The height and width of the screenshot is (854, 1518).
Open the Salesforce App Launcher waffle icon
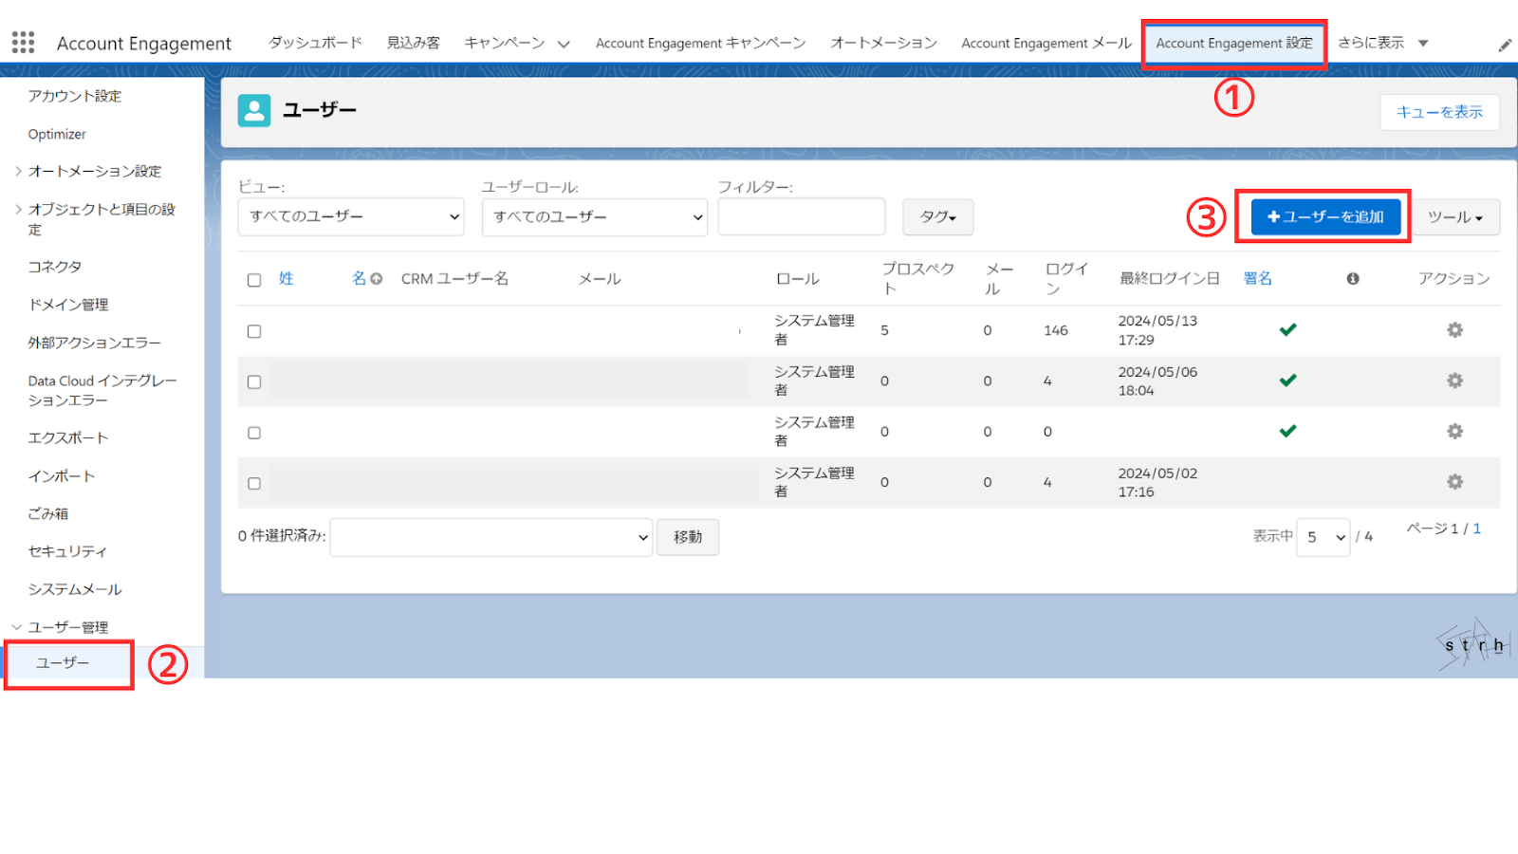(x=23, y=42)
